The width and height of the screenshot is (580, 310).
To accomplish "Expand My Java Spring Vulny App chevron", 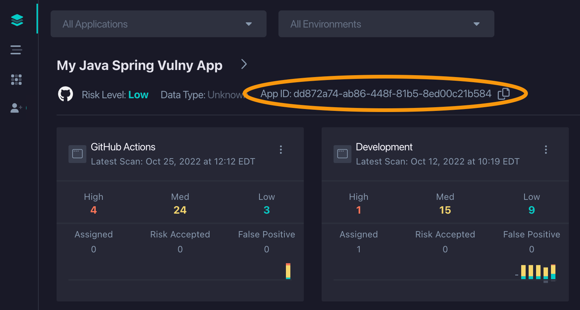I will (x=243, y=64).
